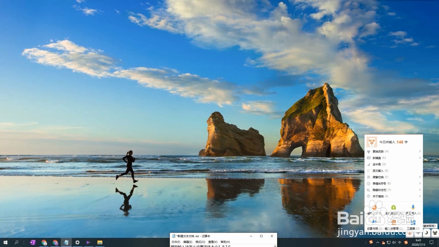The width and height of the screenshot is (439, 247).
Task: Start 语音输入 microphone icon
Action: point(413,207)
